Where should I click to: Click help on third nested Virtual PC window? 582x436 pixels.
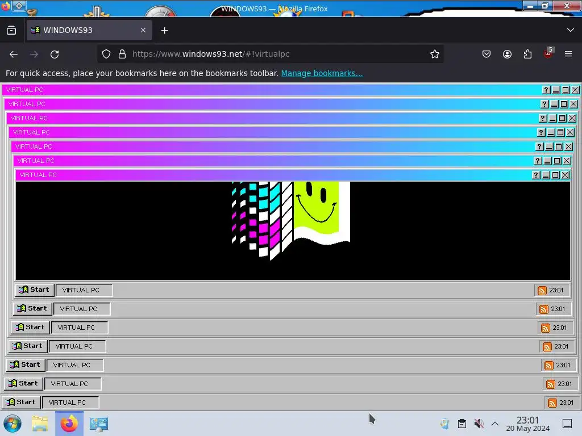point(543,118)
